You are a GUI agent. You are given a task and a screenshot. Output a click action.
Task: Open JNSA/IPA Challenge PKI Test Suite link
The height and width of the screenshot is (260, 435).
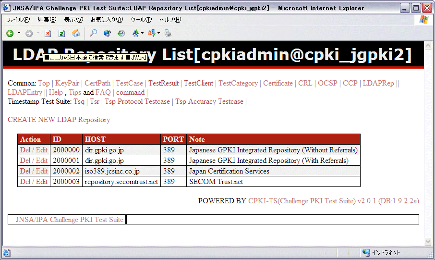[x=69, y=220]
